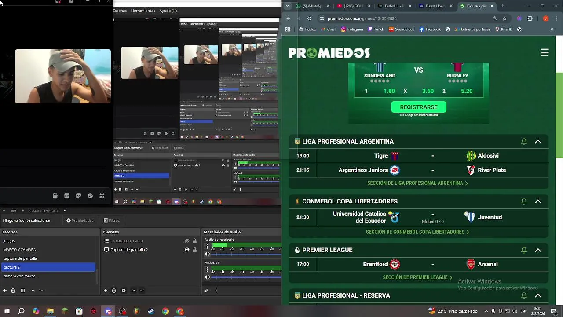Screen dimensions: 563x317
Task: Add a new scene with the plus icon
Action: click(x=5, y=291)
